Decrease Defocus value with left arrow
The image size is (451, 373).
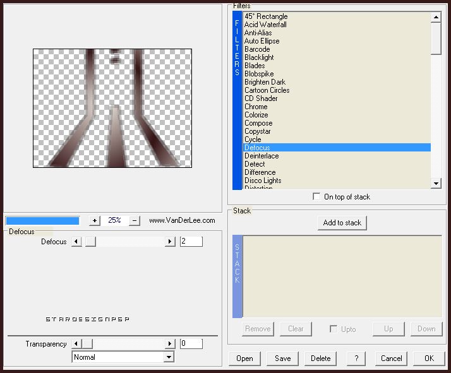coord(76,241)
